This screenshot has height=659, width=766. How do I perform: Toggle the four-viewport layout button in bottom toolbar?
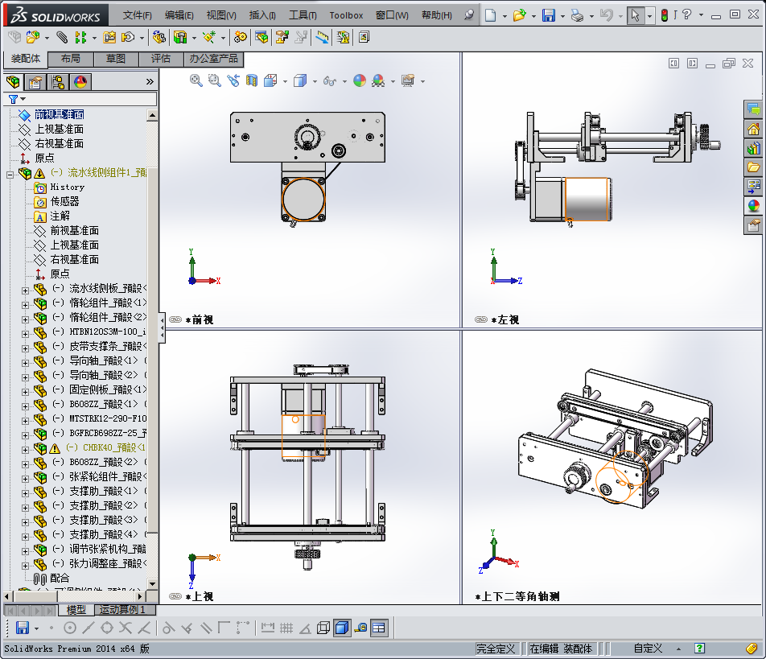pos(379,628)
